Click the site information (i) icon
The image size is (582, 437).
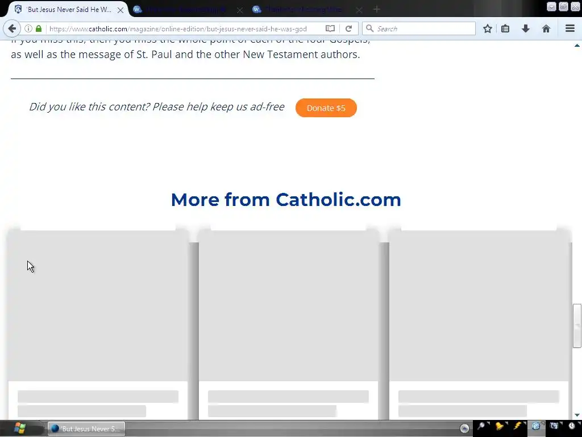click(x=28, y=28)
